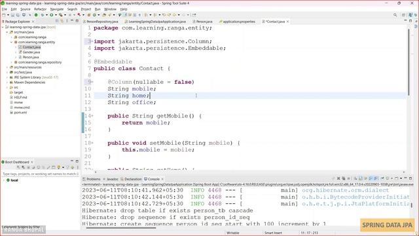Toggle fold on import block at line 3
Viewport: 419px width, 236px height.
pyautogui.click(x=92, y=41)
